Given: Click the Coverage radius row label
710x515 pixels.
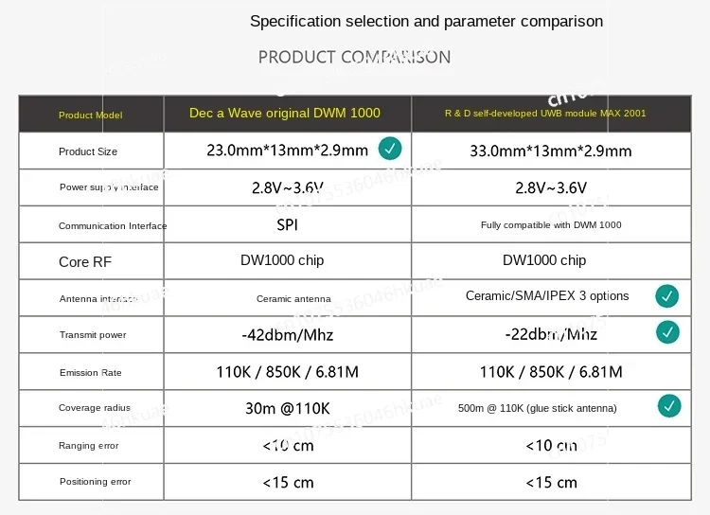Looking at the screenshot, I should click(93, 408).
